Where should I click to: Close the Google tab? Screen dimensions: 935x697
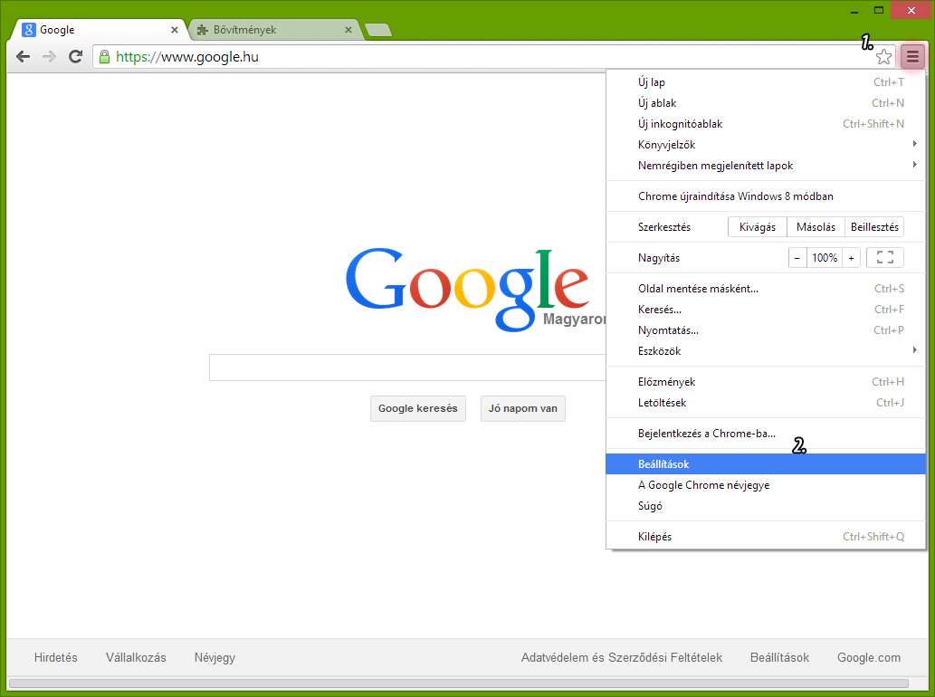[175, 30]
